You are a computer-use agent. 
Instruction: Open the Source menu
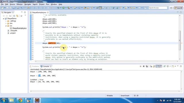[12, 4]
